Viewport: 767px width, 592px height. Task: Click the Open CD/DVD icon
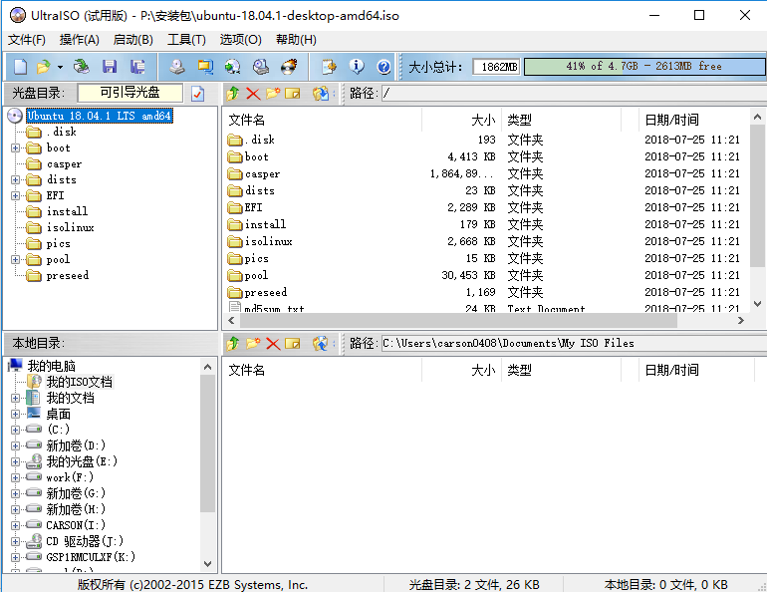[x=82, y=66]
